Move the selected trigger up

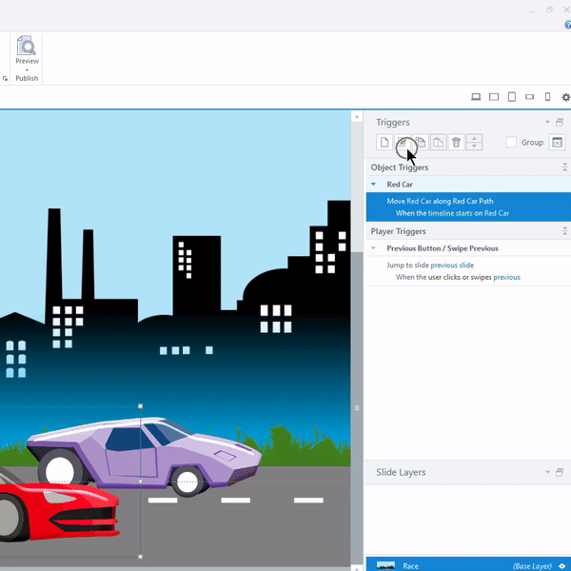(x=474, y=138)
